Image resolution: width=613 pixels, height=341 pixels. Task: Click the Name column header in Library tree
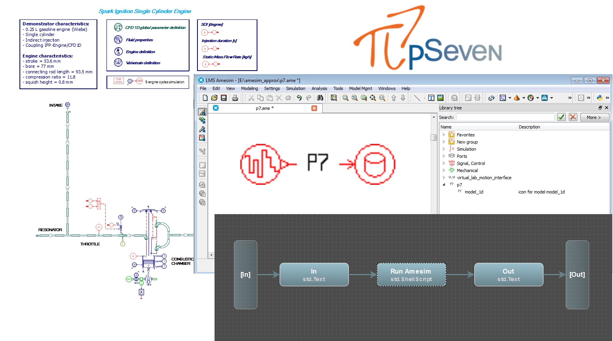pyautogui.click(x=478, y=127)
